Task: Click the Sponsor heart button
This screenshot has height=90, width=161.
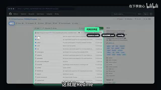Action: pyautogui.click(x=120, y=19)
